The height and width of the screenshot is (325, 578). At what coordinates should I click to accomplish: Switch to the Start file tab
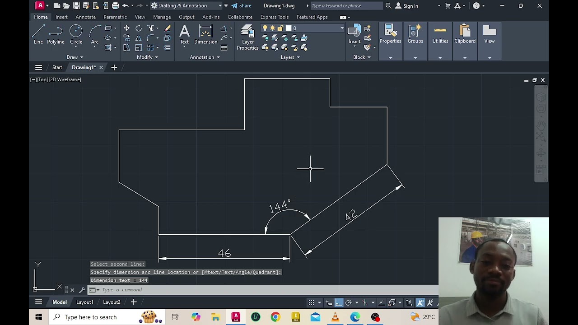(x=57, y=67)
